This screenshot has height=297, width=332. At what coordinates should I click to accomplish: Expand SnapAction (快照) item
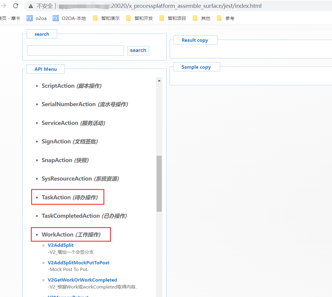(x=65, y=160)
